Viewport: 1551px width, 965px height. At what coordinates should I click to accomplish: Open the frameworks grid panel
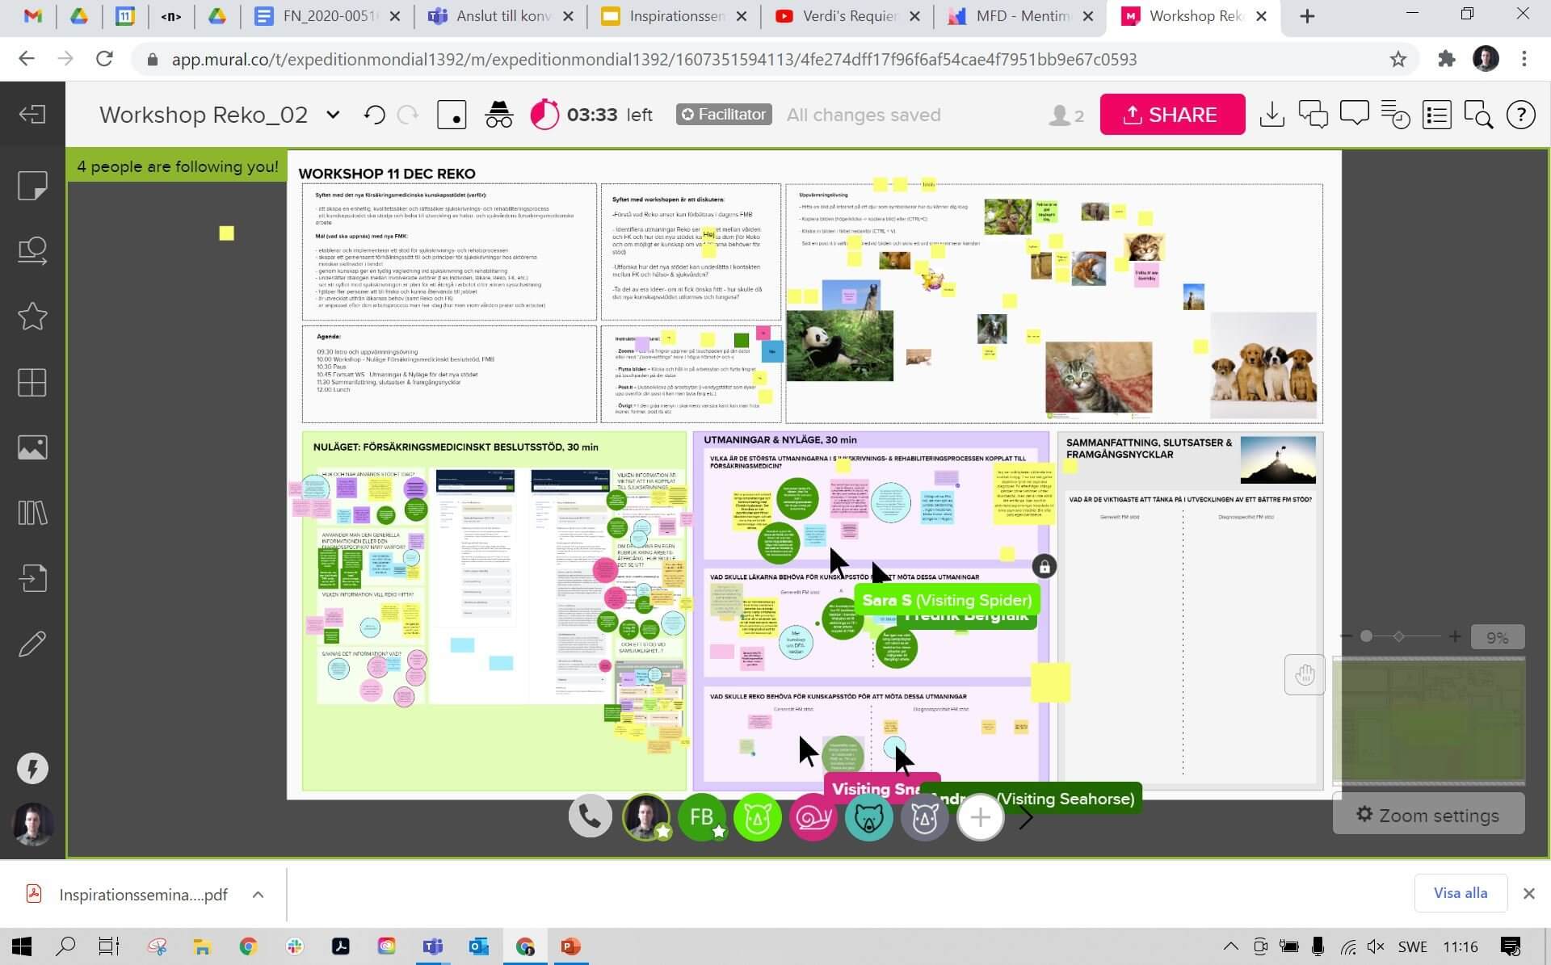click(x=32, y=382)
